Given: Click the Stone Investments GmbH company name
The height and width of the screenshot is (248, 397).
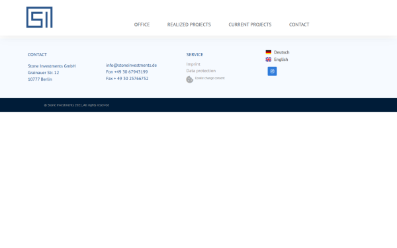Looking at the screenshot, I should (x=52, y=65).
